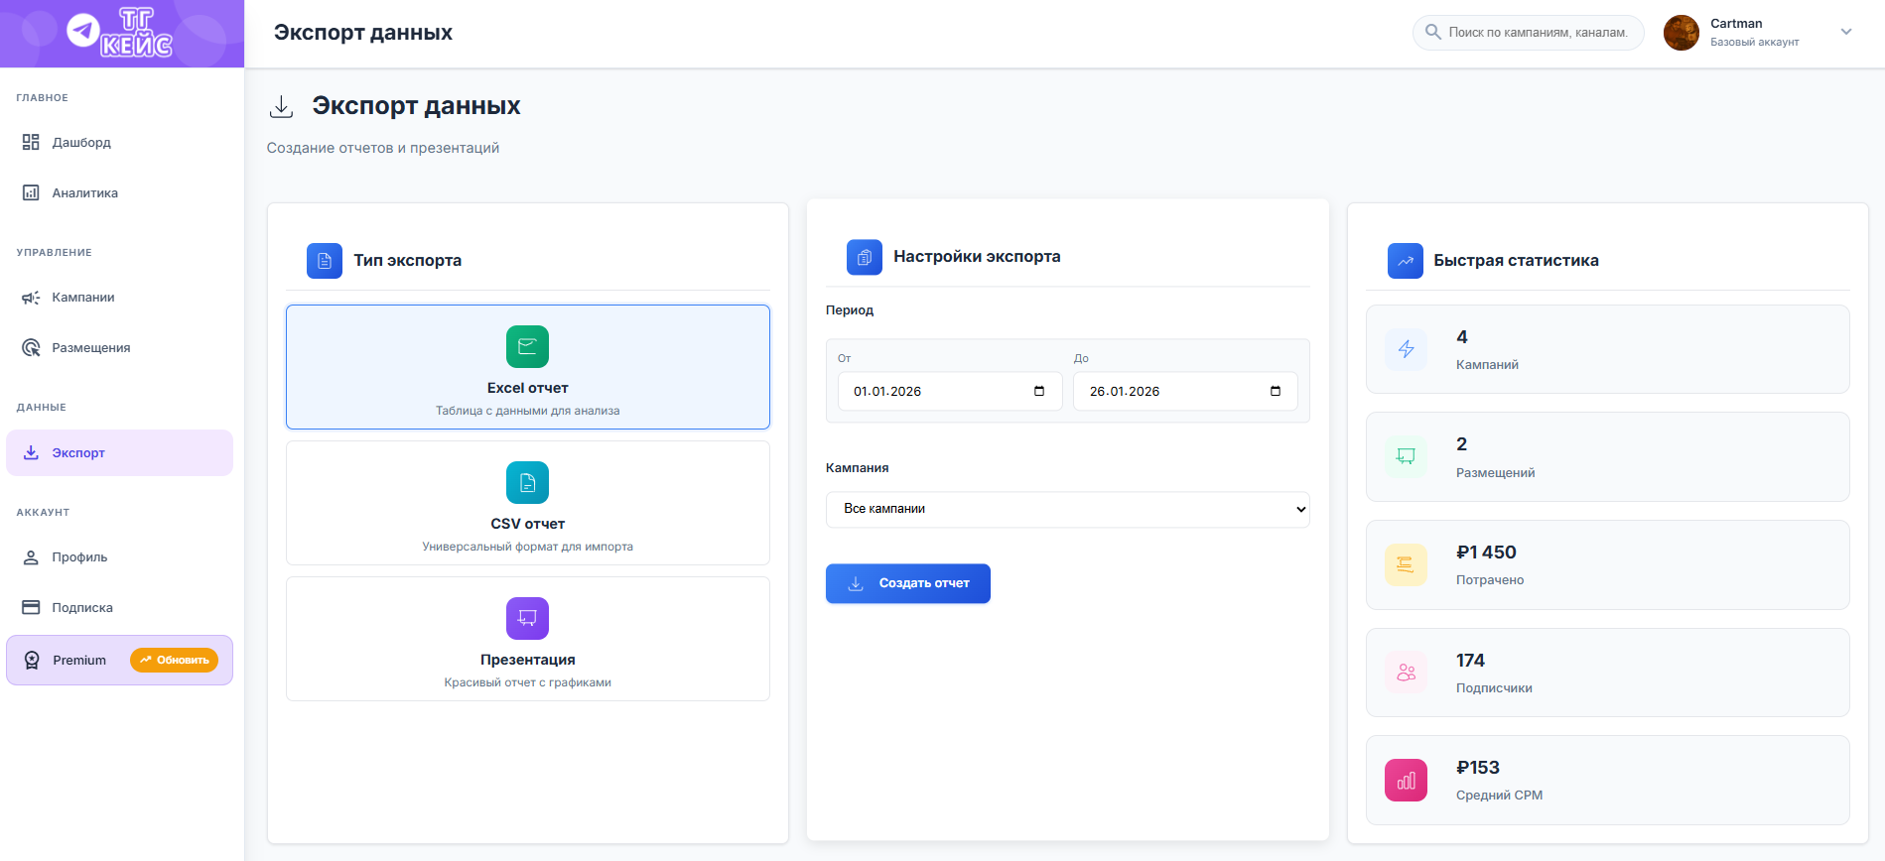Click the Cartman profile avatar
The height and width of the screenshot is (861, 1885).
click(x=1681, y=33)
